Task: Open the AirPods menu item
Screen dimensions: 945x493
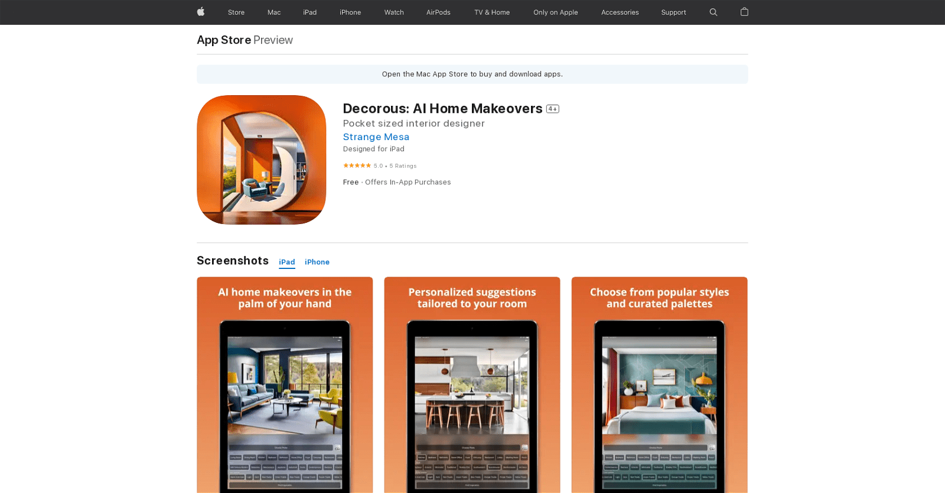Action: 438,12
